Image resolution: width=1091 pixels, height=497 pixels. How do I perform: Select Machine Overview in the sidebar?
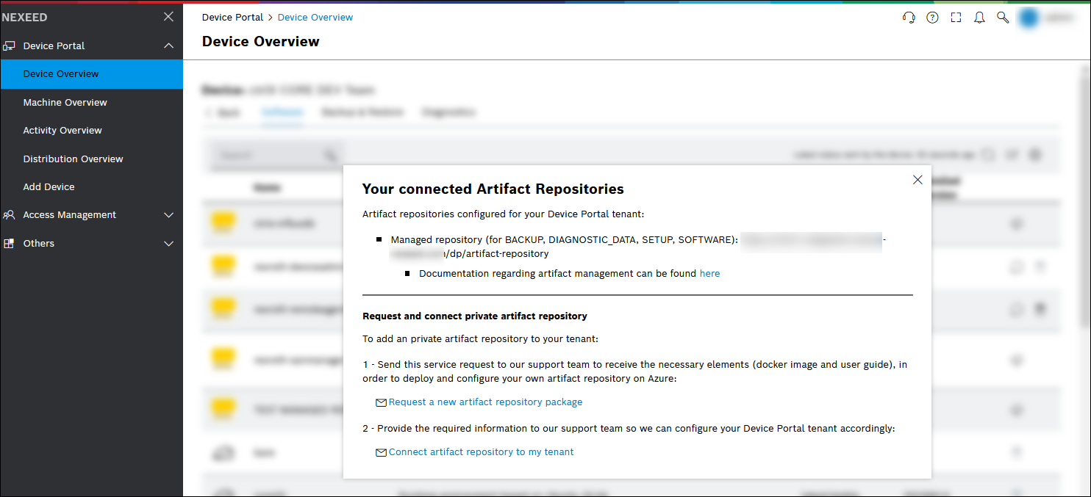pyautogui.click(x=65, y=102)
